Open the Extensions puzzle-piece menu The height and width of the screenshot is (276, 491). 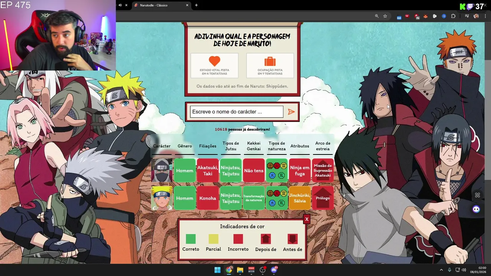point(453,16)
